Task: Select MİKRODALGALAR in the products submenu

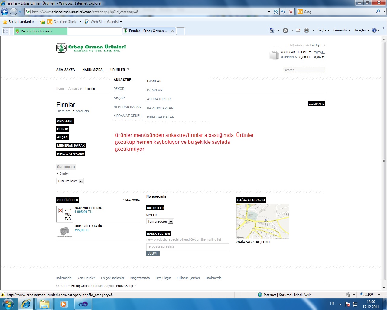Action: tap(161, 117)
